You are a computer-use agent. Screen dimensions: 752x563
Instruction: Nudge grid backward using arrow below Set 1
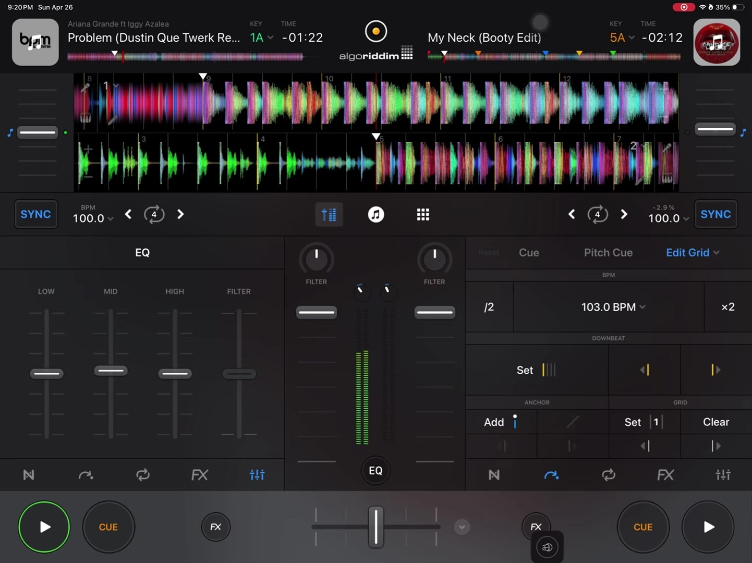[645, 446]
